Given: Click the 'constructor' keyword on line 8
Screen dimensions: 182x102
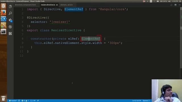Looking at the screenshot, I should coord(41,39).
